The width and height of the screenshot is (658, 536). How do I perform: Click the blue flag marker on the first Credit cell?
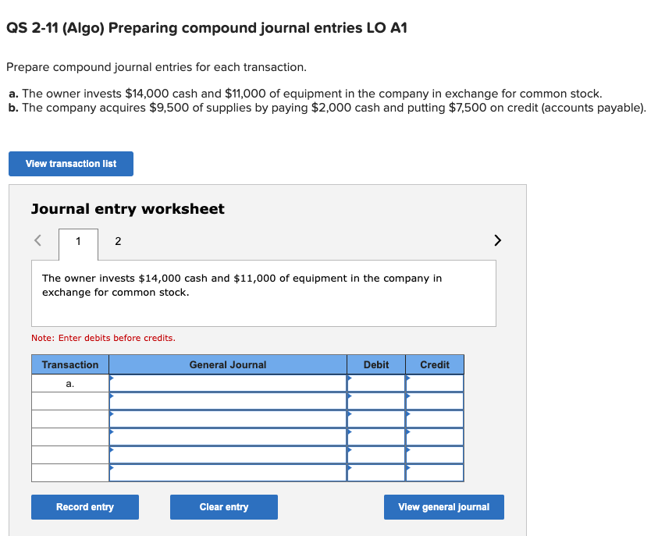point(407,379)
